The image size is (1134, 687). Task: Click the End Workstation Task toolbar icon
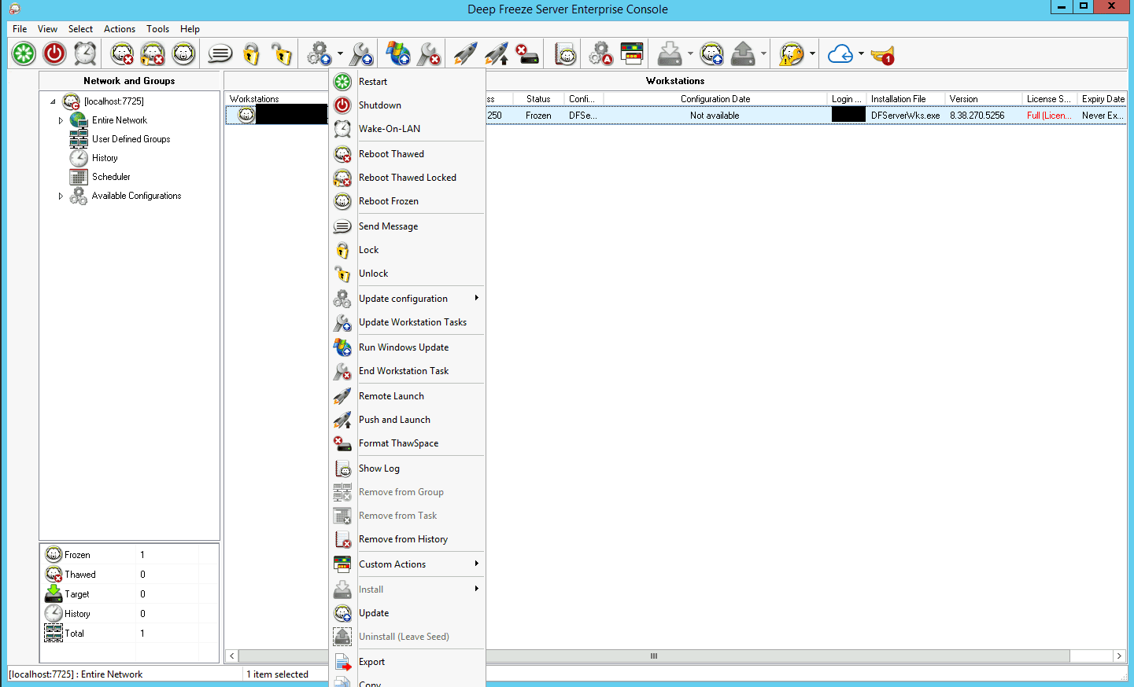[x=429, y=53]
